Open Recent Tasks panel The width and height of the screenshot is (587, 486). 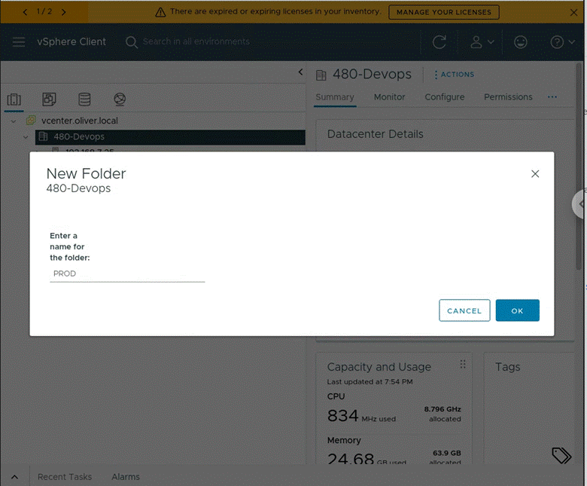65,477
